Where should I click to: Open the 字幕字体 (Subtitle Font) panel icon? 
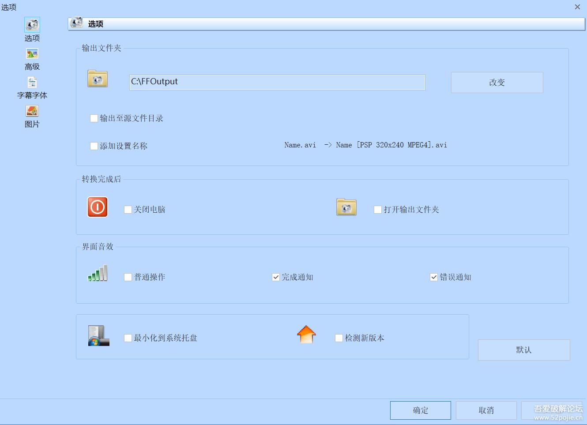(x=31, y=82)
